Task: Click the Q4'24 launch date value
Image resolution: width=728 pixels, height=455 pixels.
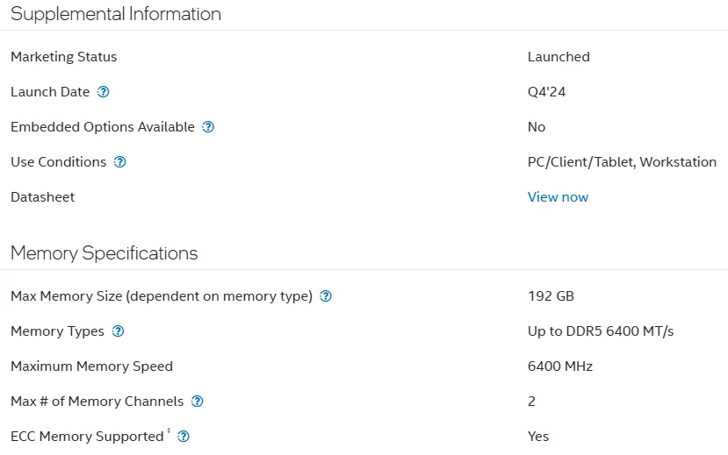Action: coord(546,92)
